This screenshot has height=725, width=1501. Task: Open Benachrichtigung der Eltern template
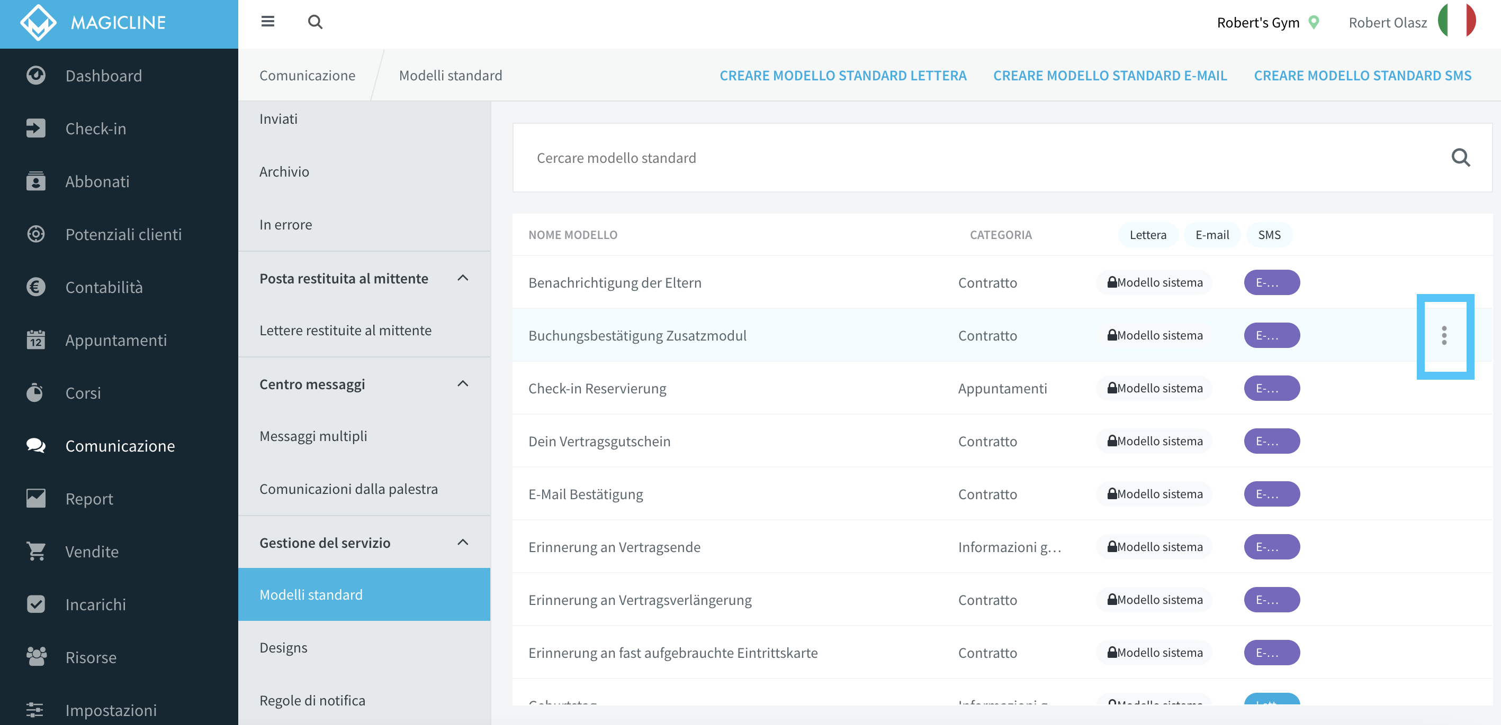point(615,283)
